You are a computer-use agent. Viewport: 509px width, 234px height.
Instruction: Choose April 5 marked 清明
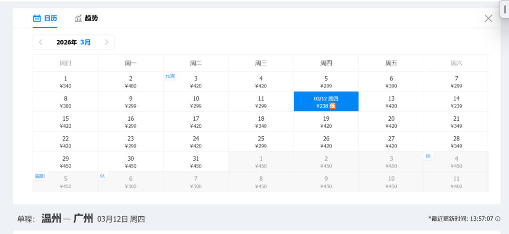tap(66, 182)
